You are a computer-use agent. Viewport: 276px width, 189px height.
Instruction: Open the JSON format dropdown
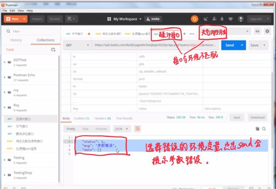tap(121, 129)
